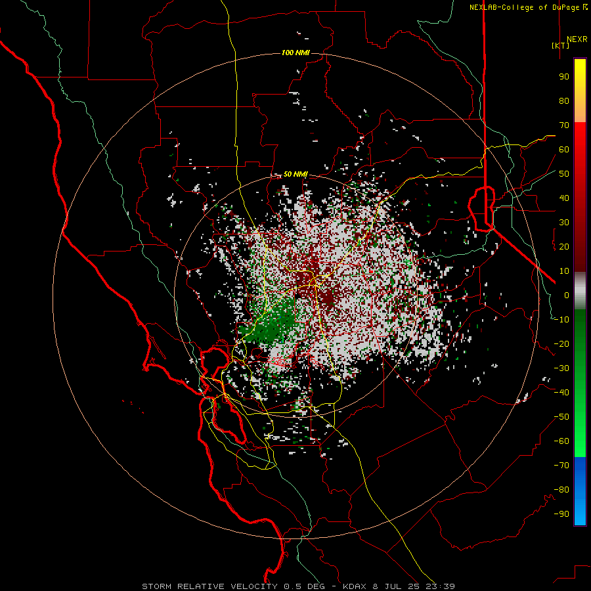Click the 90 value on the velocity scale
The height and width of the screenshot is (591, 591).
[x=564, y=77]
